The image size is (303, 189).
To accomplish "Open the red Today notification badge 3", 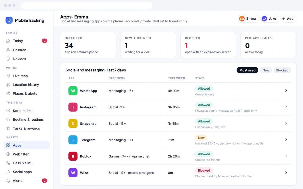I will click(44, 41).
